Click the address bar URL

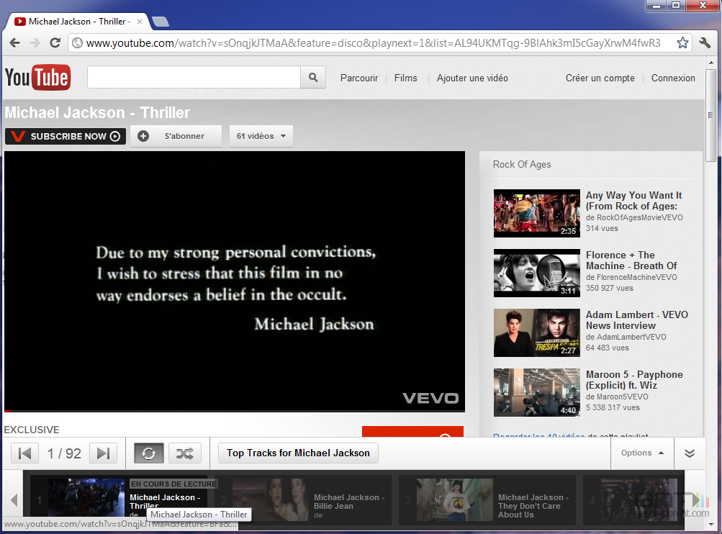coord(373,43)
